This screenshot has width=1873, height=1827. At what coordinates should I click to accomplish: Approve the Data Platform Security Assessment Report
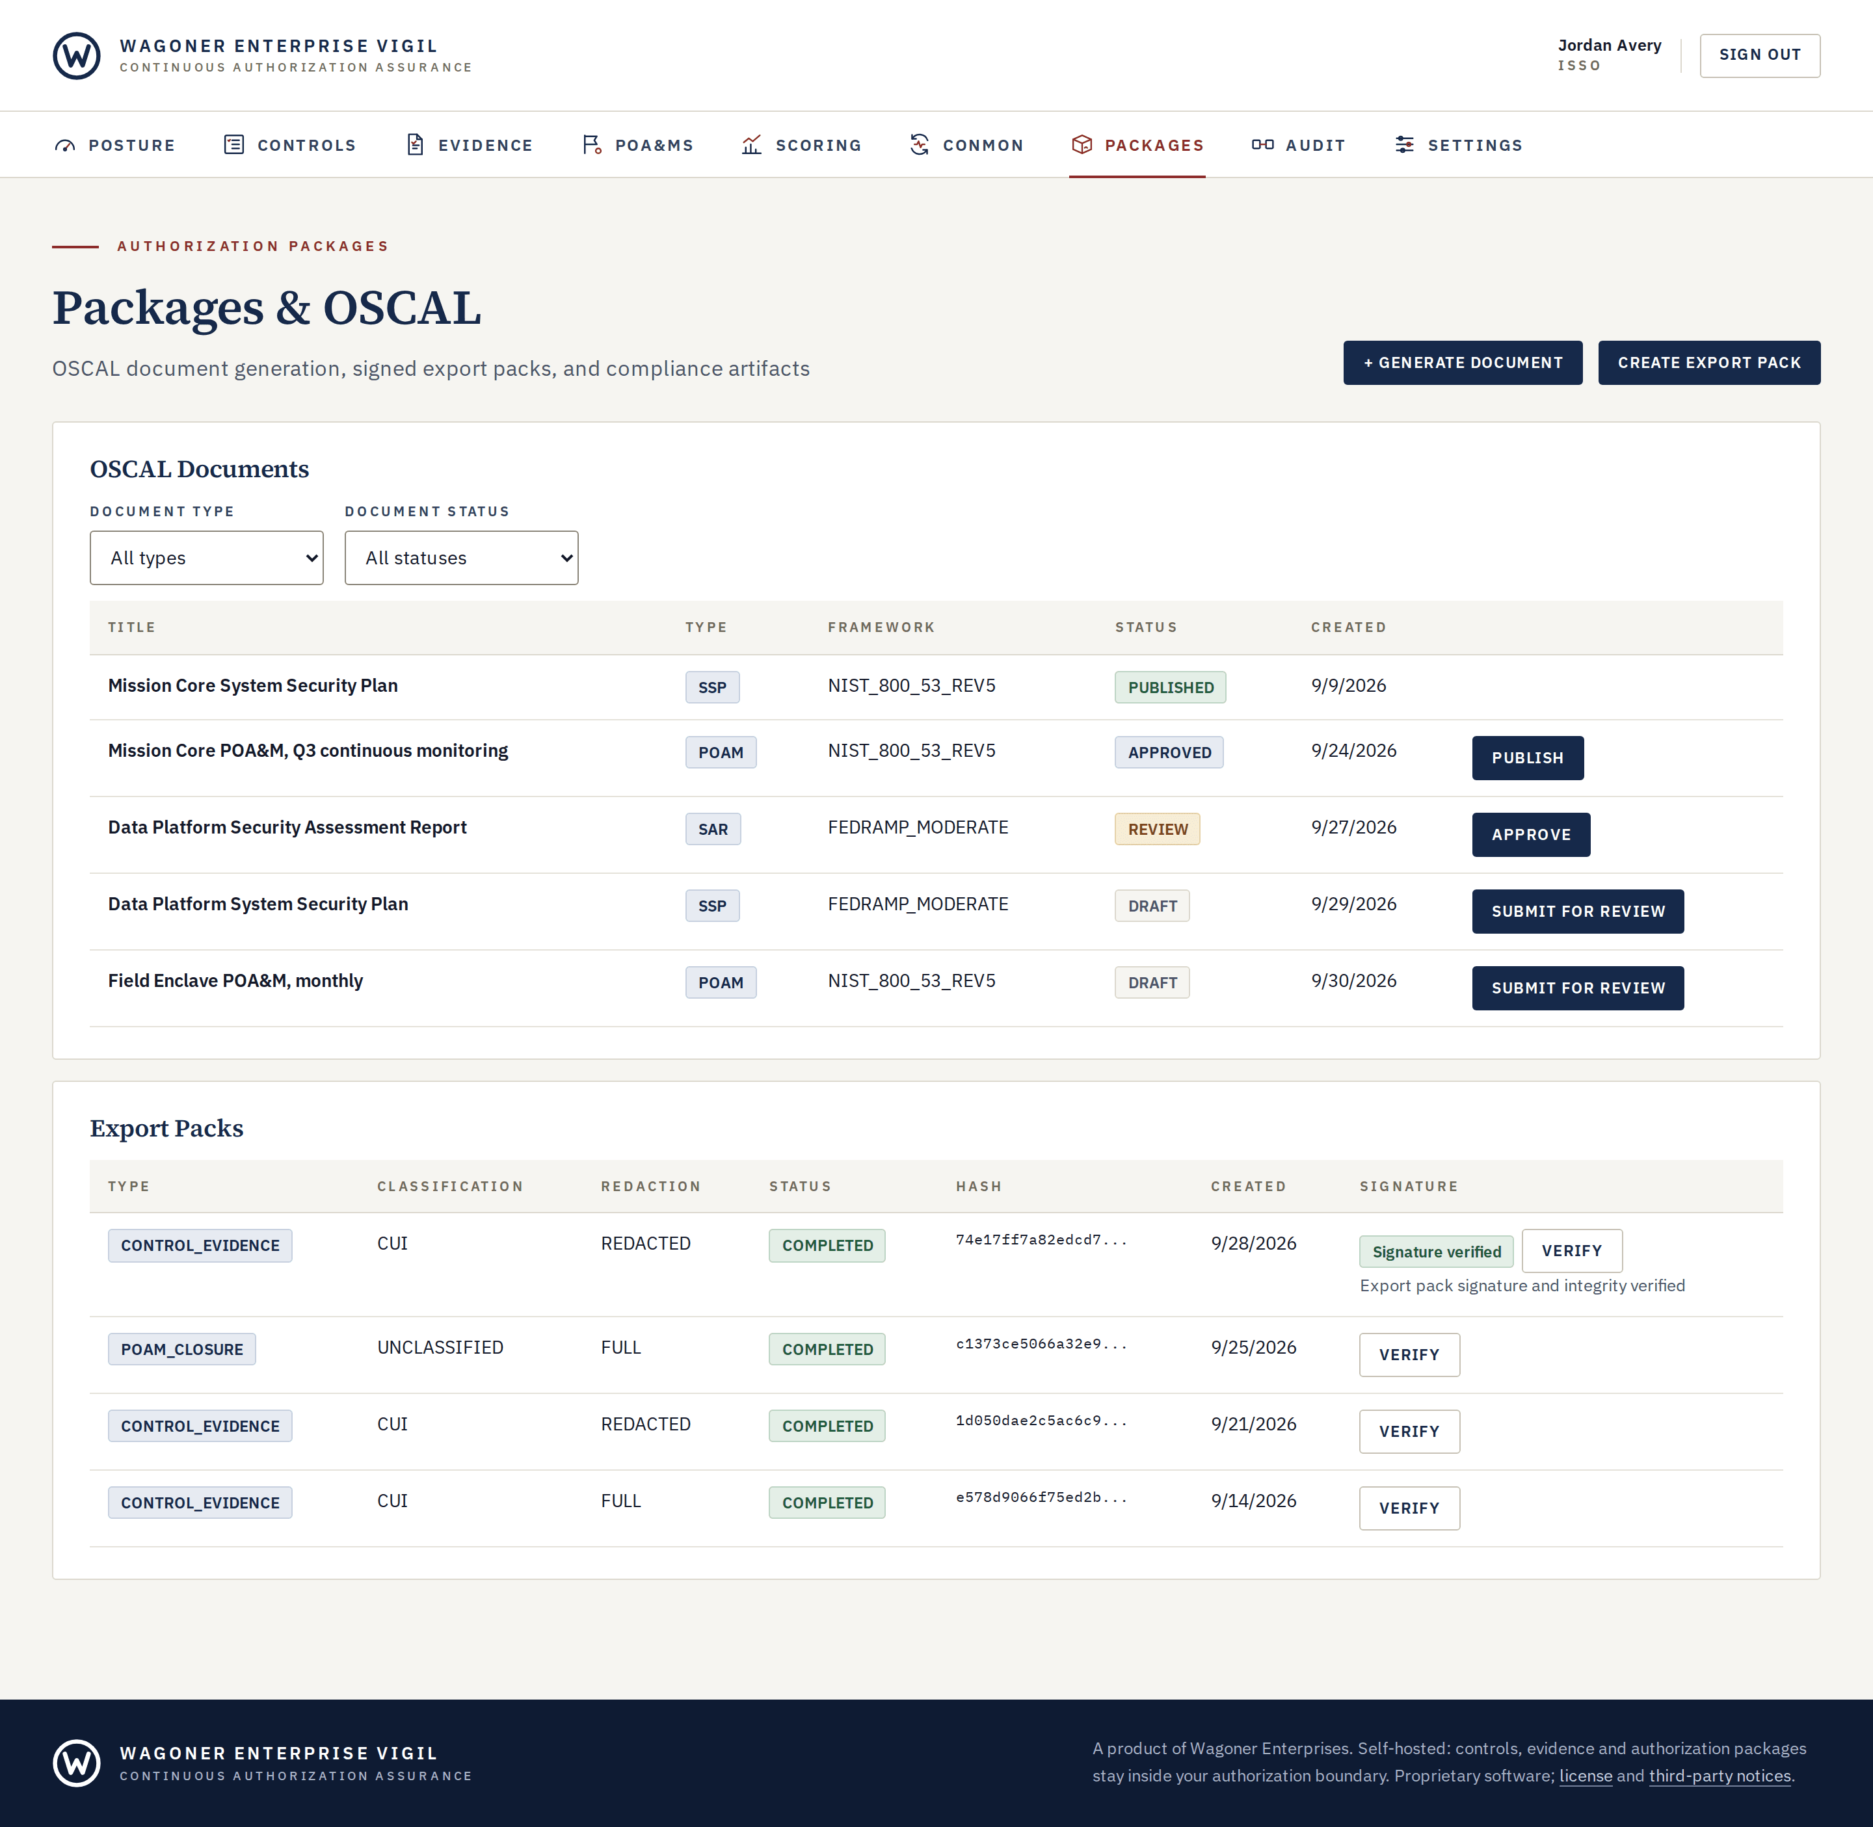[x=1531, y=835]
